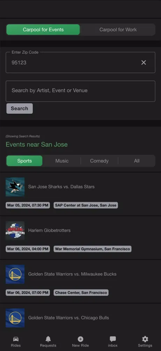Select the Comedy filter tab
Image resolution: width=161 pixels, height=351 pixels.
click(x=99, y=161)
